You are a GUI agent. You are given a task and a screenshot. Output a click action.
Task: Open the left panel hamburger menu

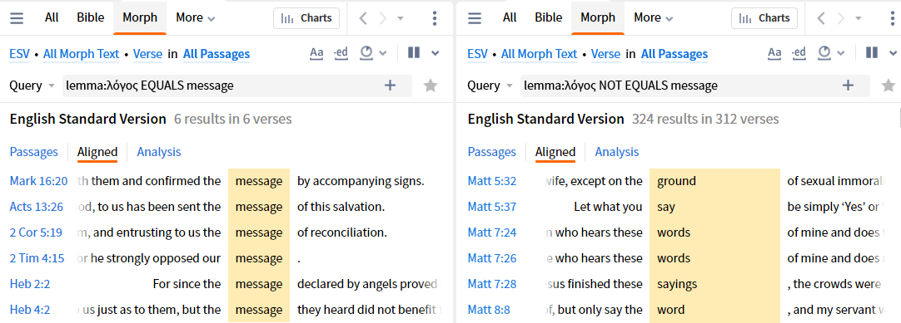[17, 18]
